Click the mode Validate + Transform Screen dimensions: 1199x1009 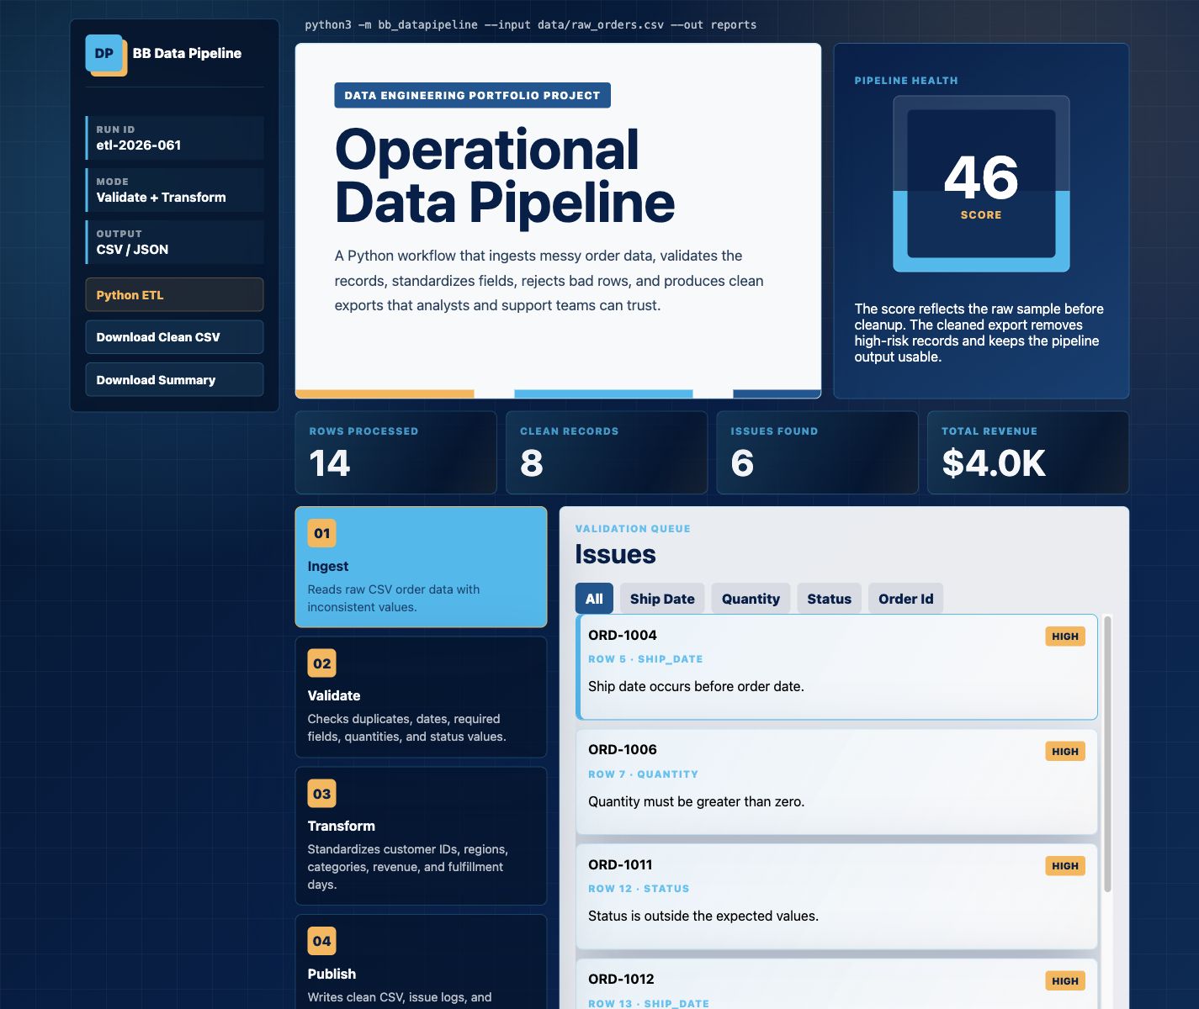click(161, 197)
